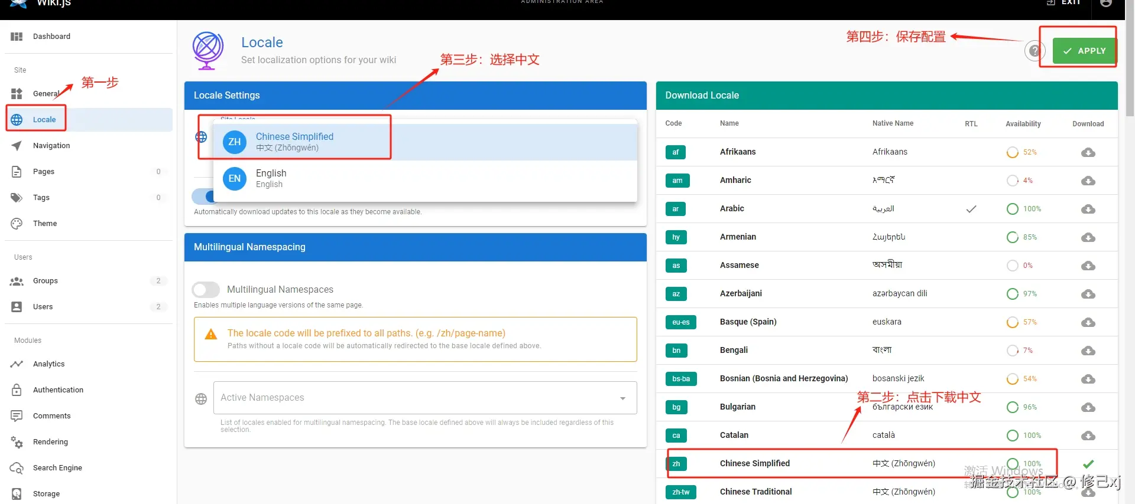
Task: Open Rendering module
Action: (89, 442)
